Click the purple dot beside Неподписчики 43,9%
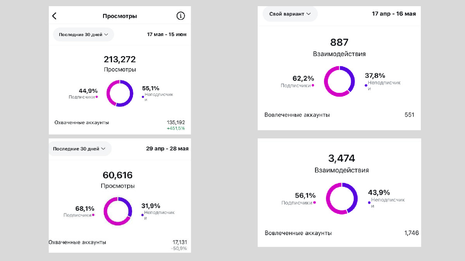The image size is (465, 261). [369, 202]
